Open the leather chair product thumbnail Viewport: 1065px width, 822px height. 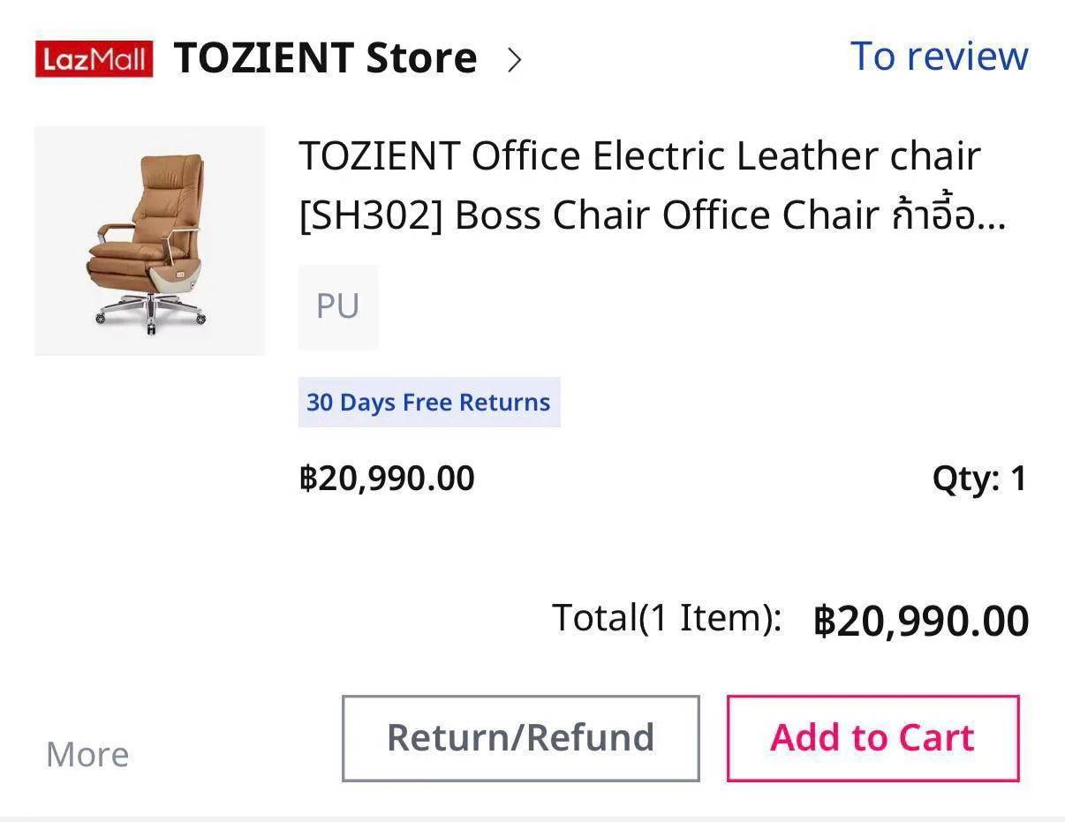point(149,241)
